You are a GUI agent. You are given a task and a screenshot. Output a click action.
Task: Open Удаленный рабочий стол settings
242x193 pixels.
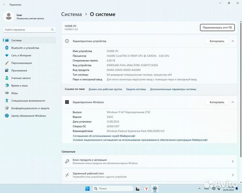coord(150,175)
